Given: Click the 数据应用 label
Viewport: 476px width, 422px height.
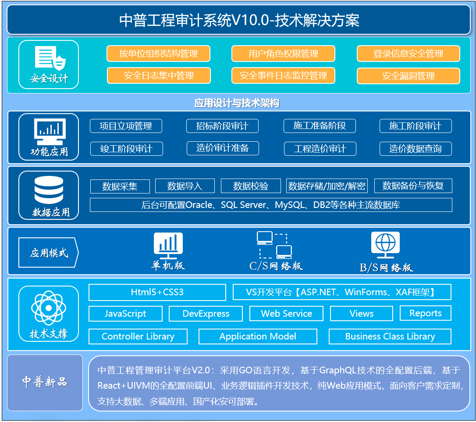Looking at the screenshot, I should (x=51, y=212).
